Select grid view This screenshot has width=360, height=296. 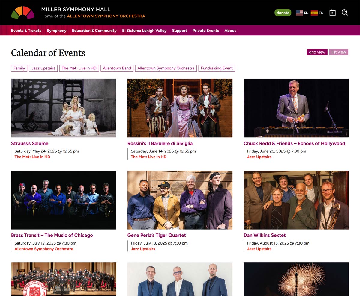click(x=317, y=52)
